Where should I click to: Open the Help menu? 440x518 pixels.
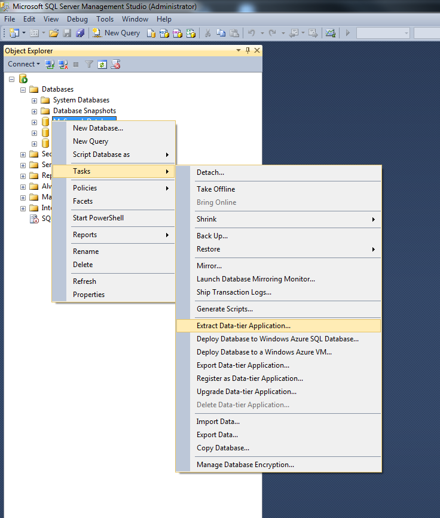(x=164, y=19)
